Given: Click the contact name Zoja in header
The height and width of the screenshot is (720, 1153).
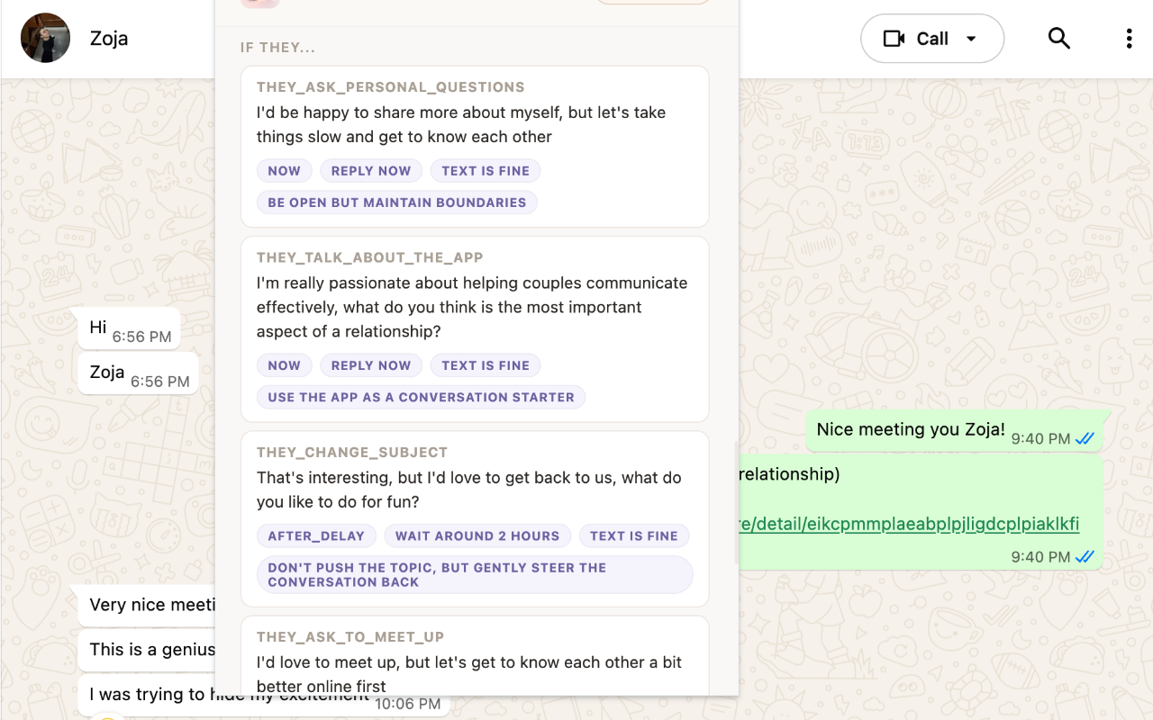Looking at the screenshot, I should pyautogui.click(x=109, y=39).
